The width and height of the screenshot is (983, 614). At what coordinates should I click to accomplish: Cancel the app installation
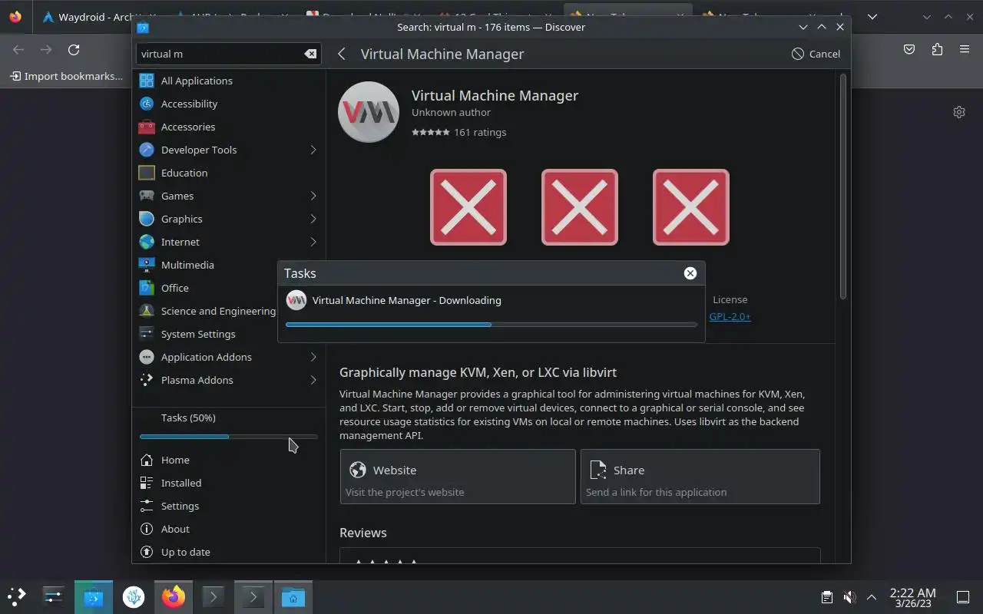[816, 54]
